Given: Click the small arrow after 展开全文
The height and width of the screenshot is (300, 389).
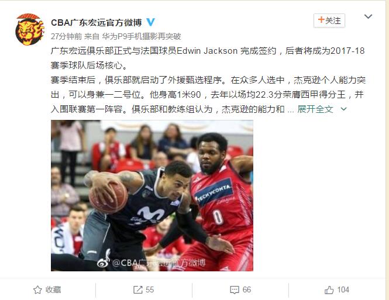Looking at the screenshot, I should coord(343,109).
